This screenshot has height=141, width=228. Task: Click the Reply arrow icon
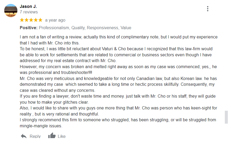24,136
